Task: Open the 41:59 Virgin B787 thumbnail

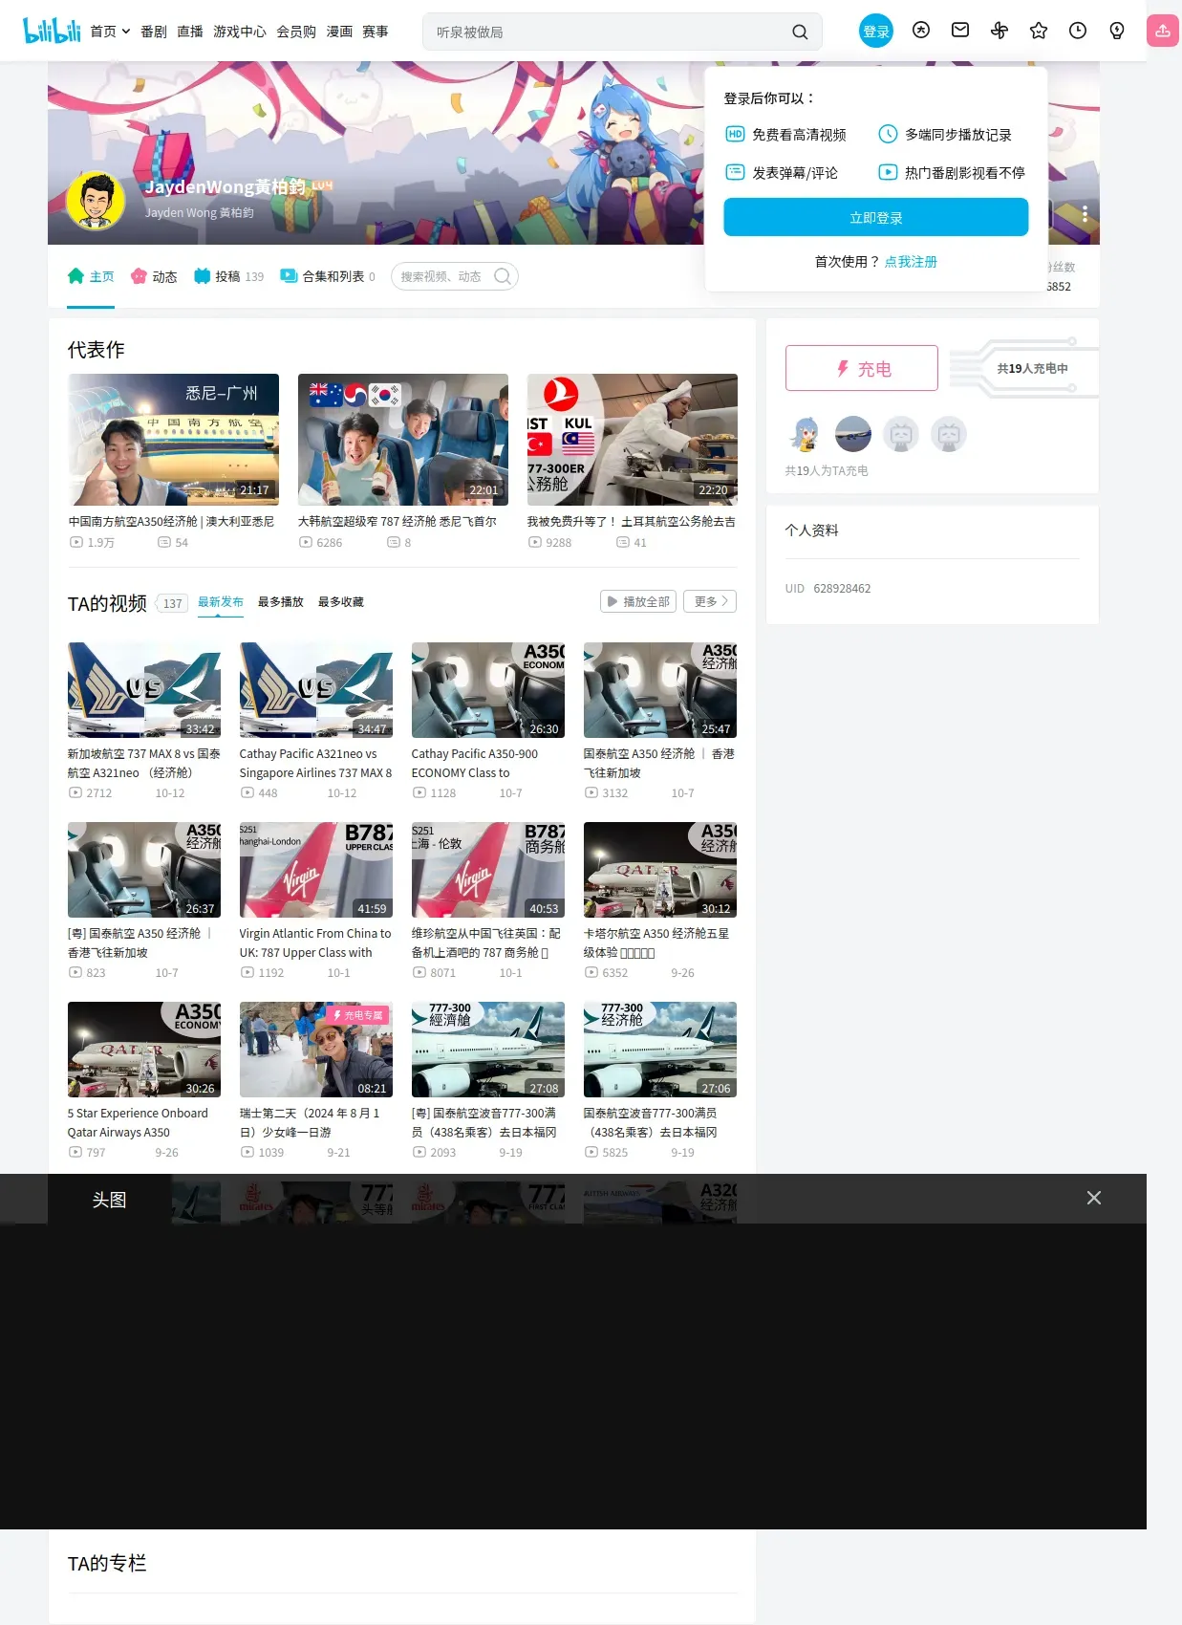Action: click(316, 870)
